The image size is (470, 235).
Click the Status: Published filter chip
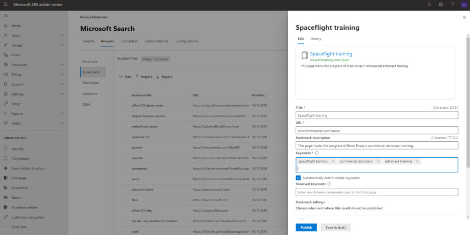point(155,59)
